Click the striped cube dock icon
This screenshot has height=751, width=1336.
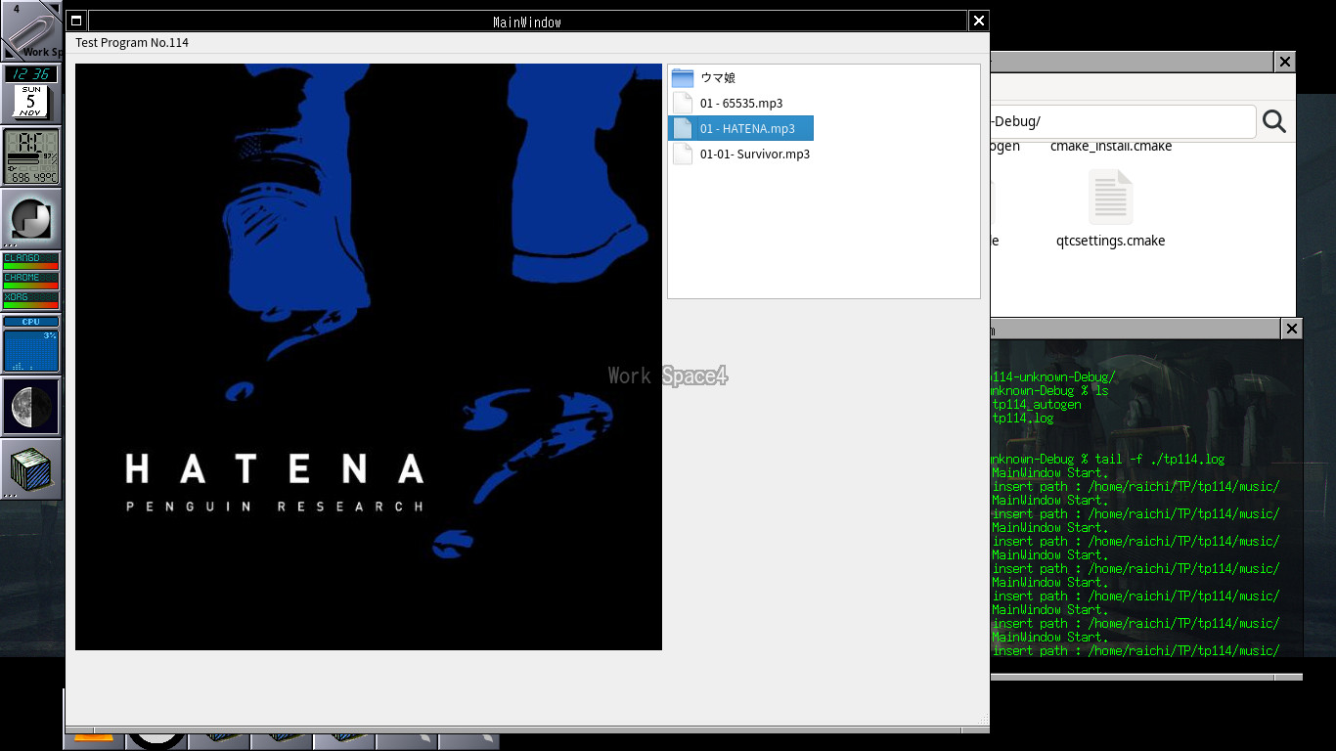click(x=31, y=469)
